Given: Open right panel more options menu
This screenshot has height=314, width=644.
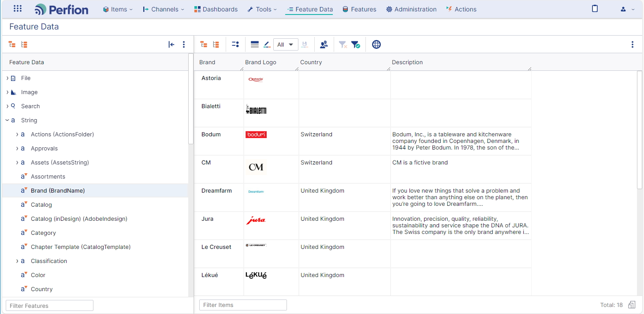Looking at the screenshot, I should pyautogui.click(x=633, y=44).
